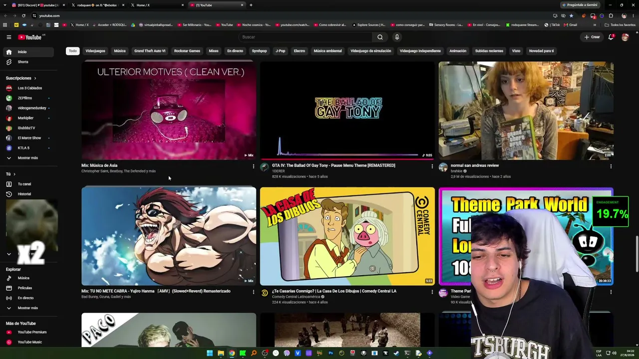Start voice search with the microphone icon
The width and height of the screenshot is (639, 359).
pyautogui.click(x=397, y=37)
